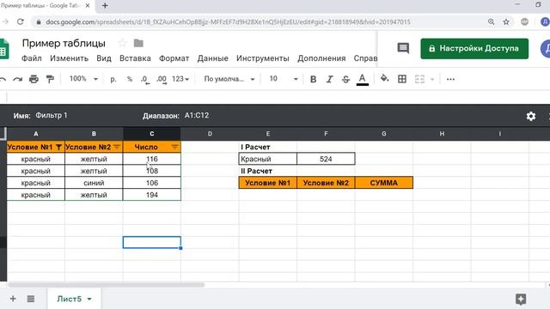Select column F header
Viewport: 550px width, 309px height.
point(326,134)
